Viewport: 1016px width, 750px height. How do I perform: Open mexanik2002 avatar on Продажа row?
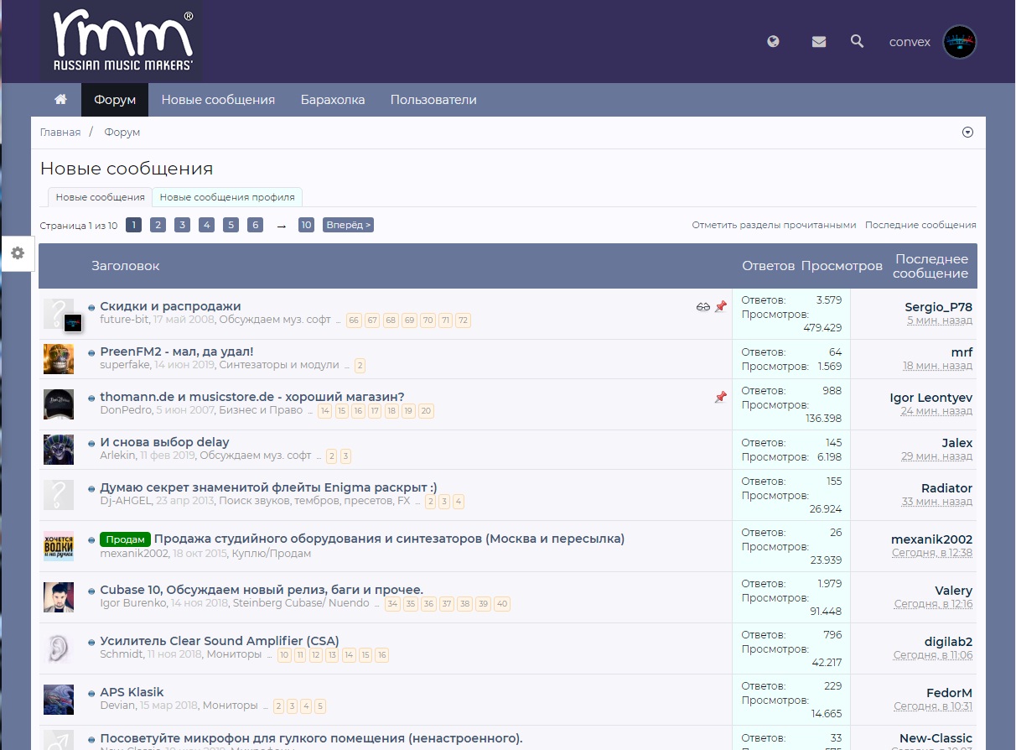(59, 546)
